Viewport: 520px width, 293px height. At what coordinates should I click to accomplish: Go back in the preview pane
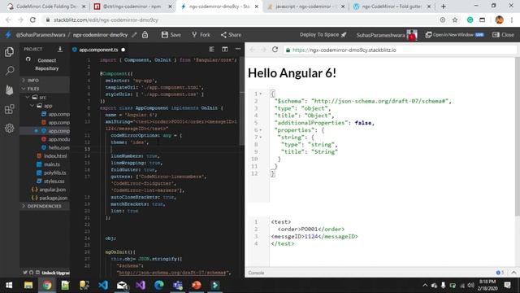(253, 50)
